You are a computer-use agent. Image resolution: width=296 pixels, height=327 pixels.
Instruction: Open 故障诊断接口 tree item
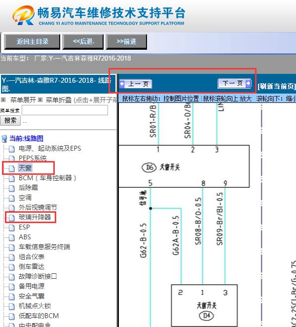[x=38, y=276]
